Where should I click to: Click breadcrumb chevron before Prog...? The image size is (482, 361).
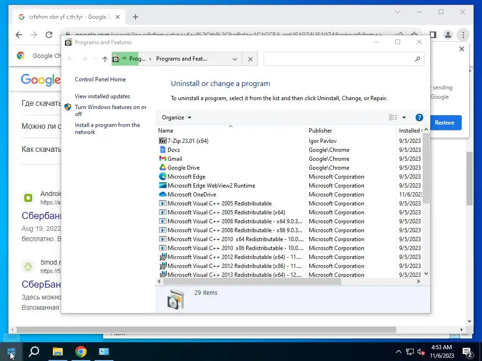pyautogui.click(x=124, y=58)
